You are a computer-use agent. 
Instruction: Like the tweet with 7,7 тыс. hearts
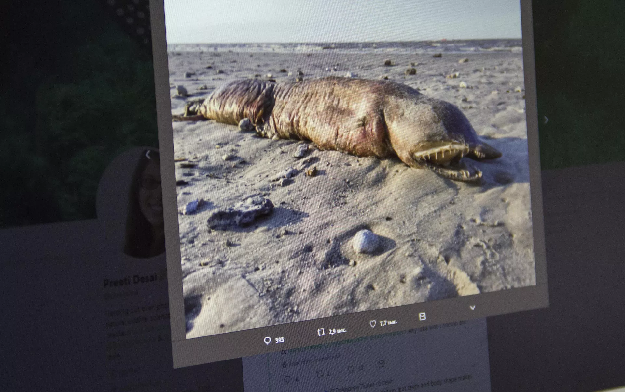tap(373, 323)
